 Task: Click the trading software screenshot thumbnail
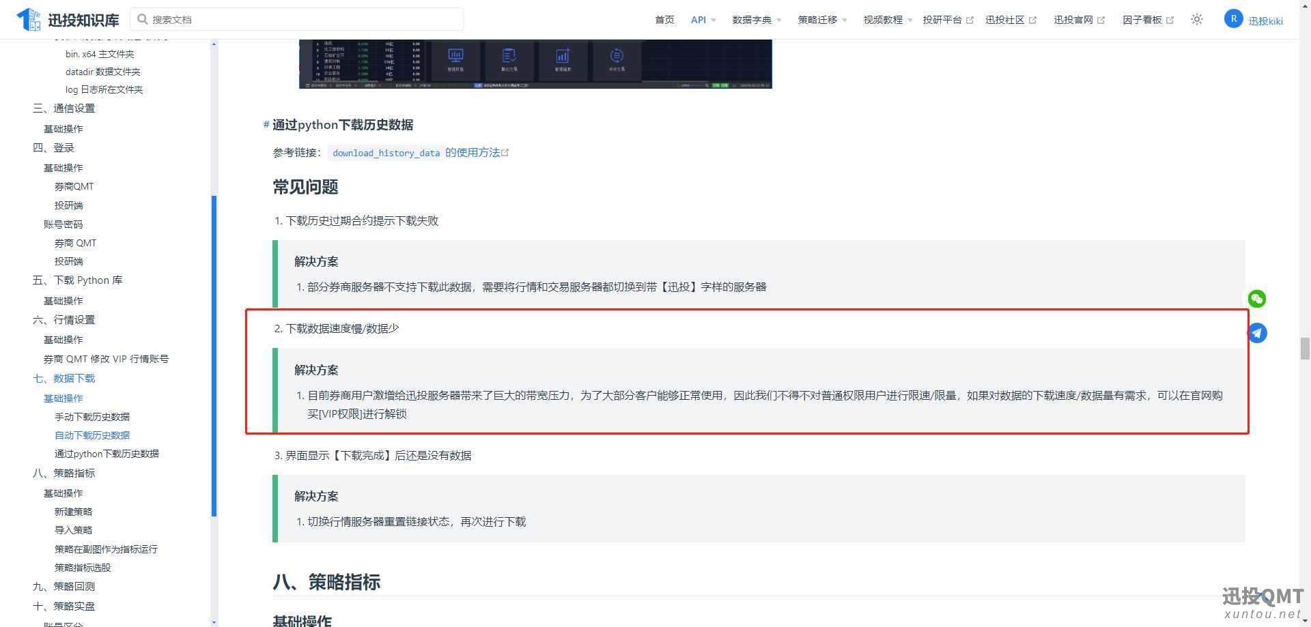click(535, 63)
